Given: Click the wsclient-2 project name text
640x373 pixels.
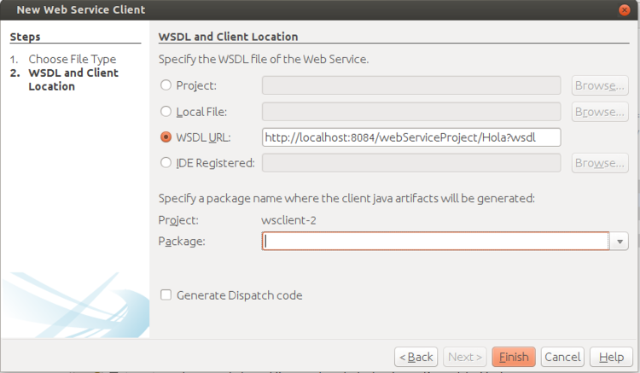Looking at the screenshot, I should coord(288,220).
